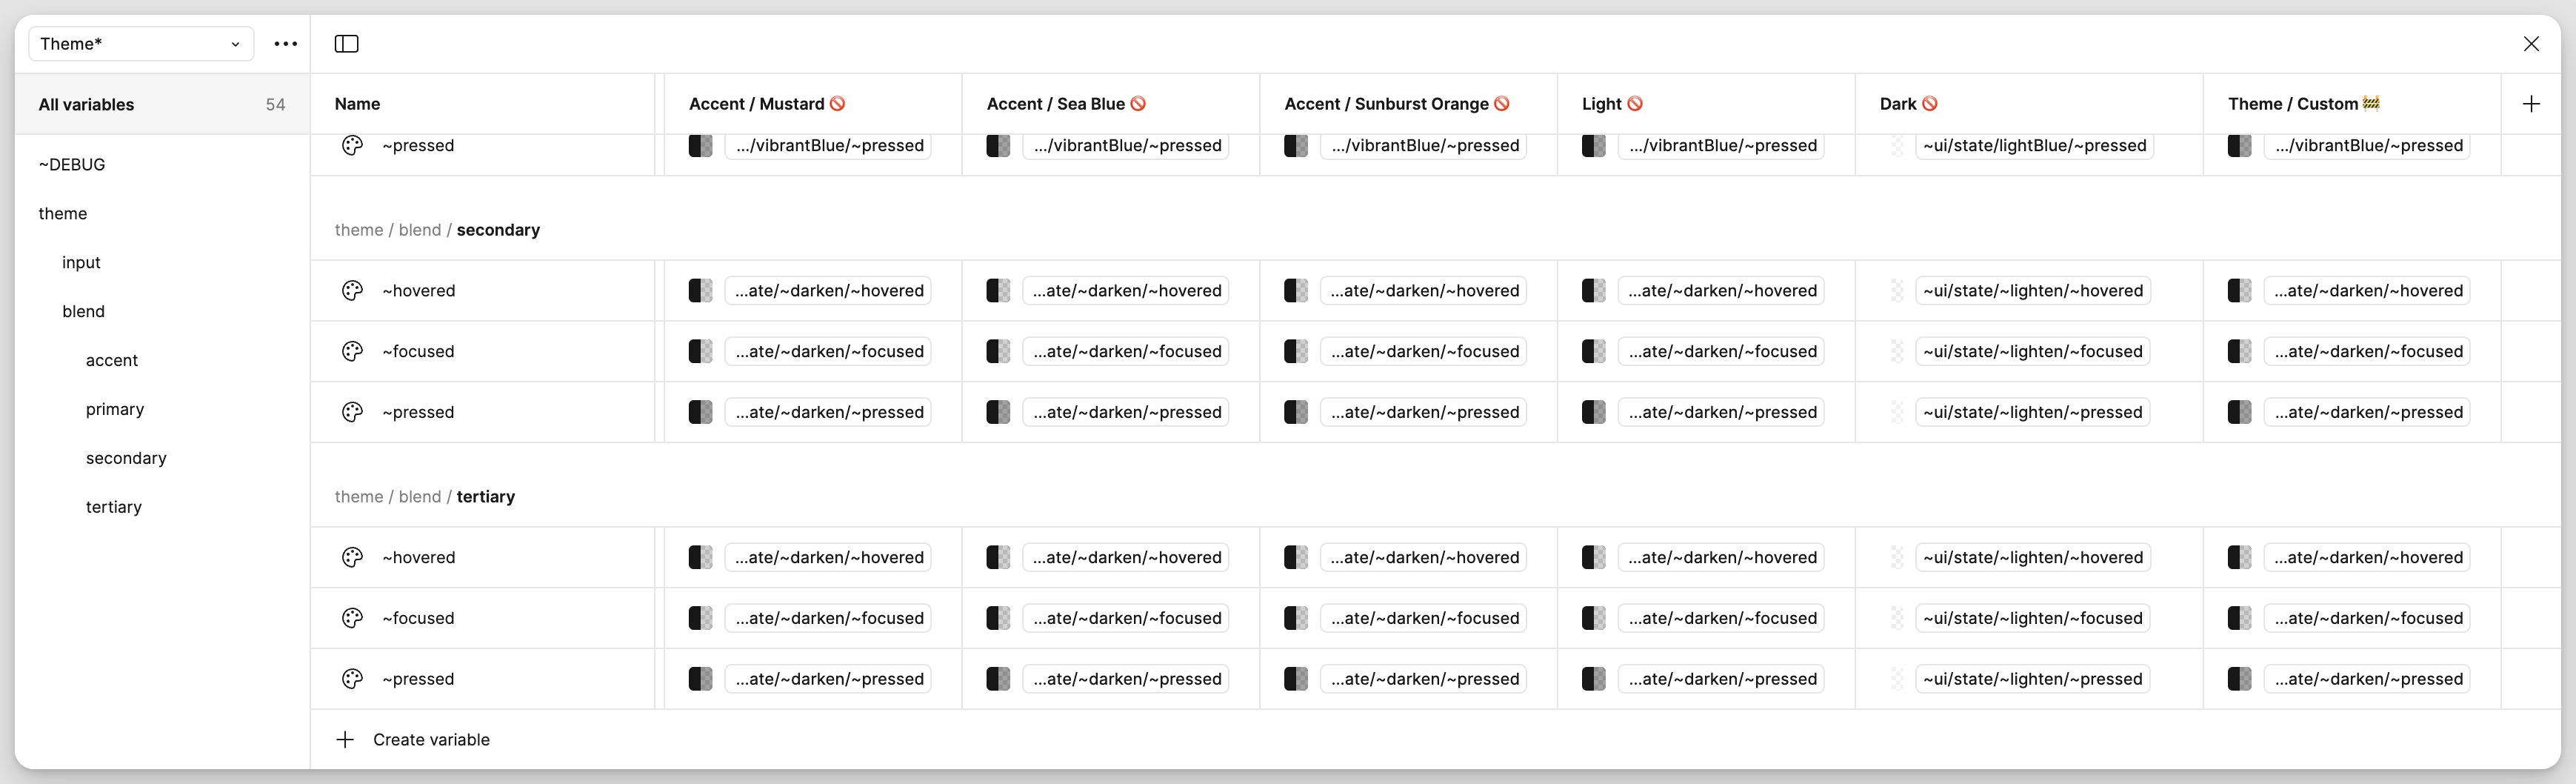Click Sea Blue alias value of tertiary ~pressed
This screenshot has height=784, width=2576.
[x=1127, y=679]
